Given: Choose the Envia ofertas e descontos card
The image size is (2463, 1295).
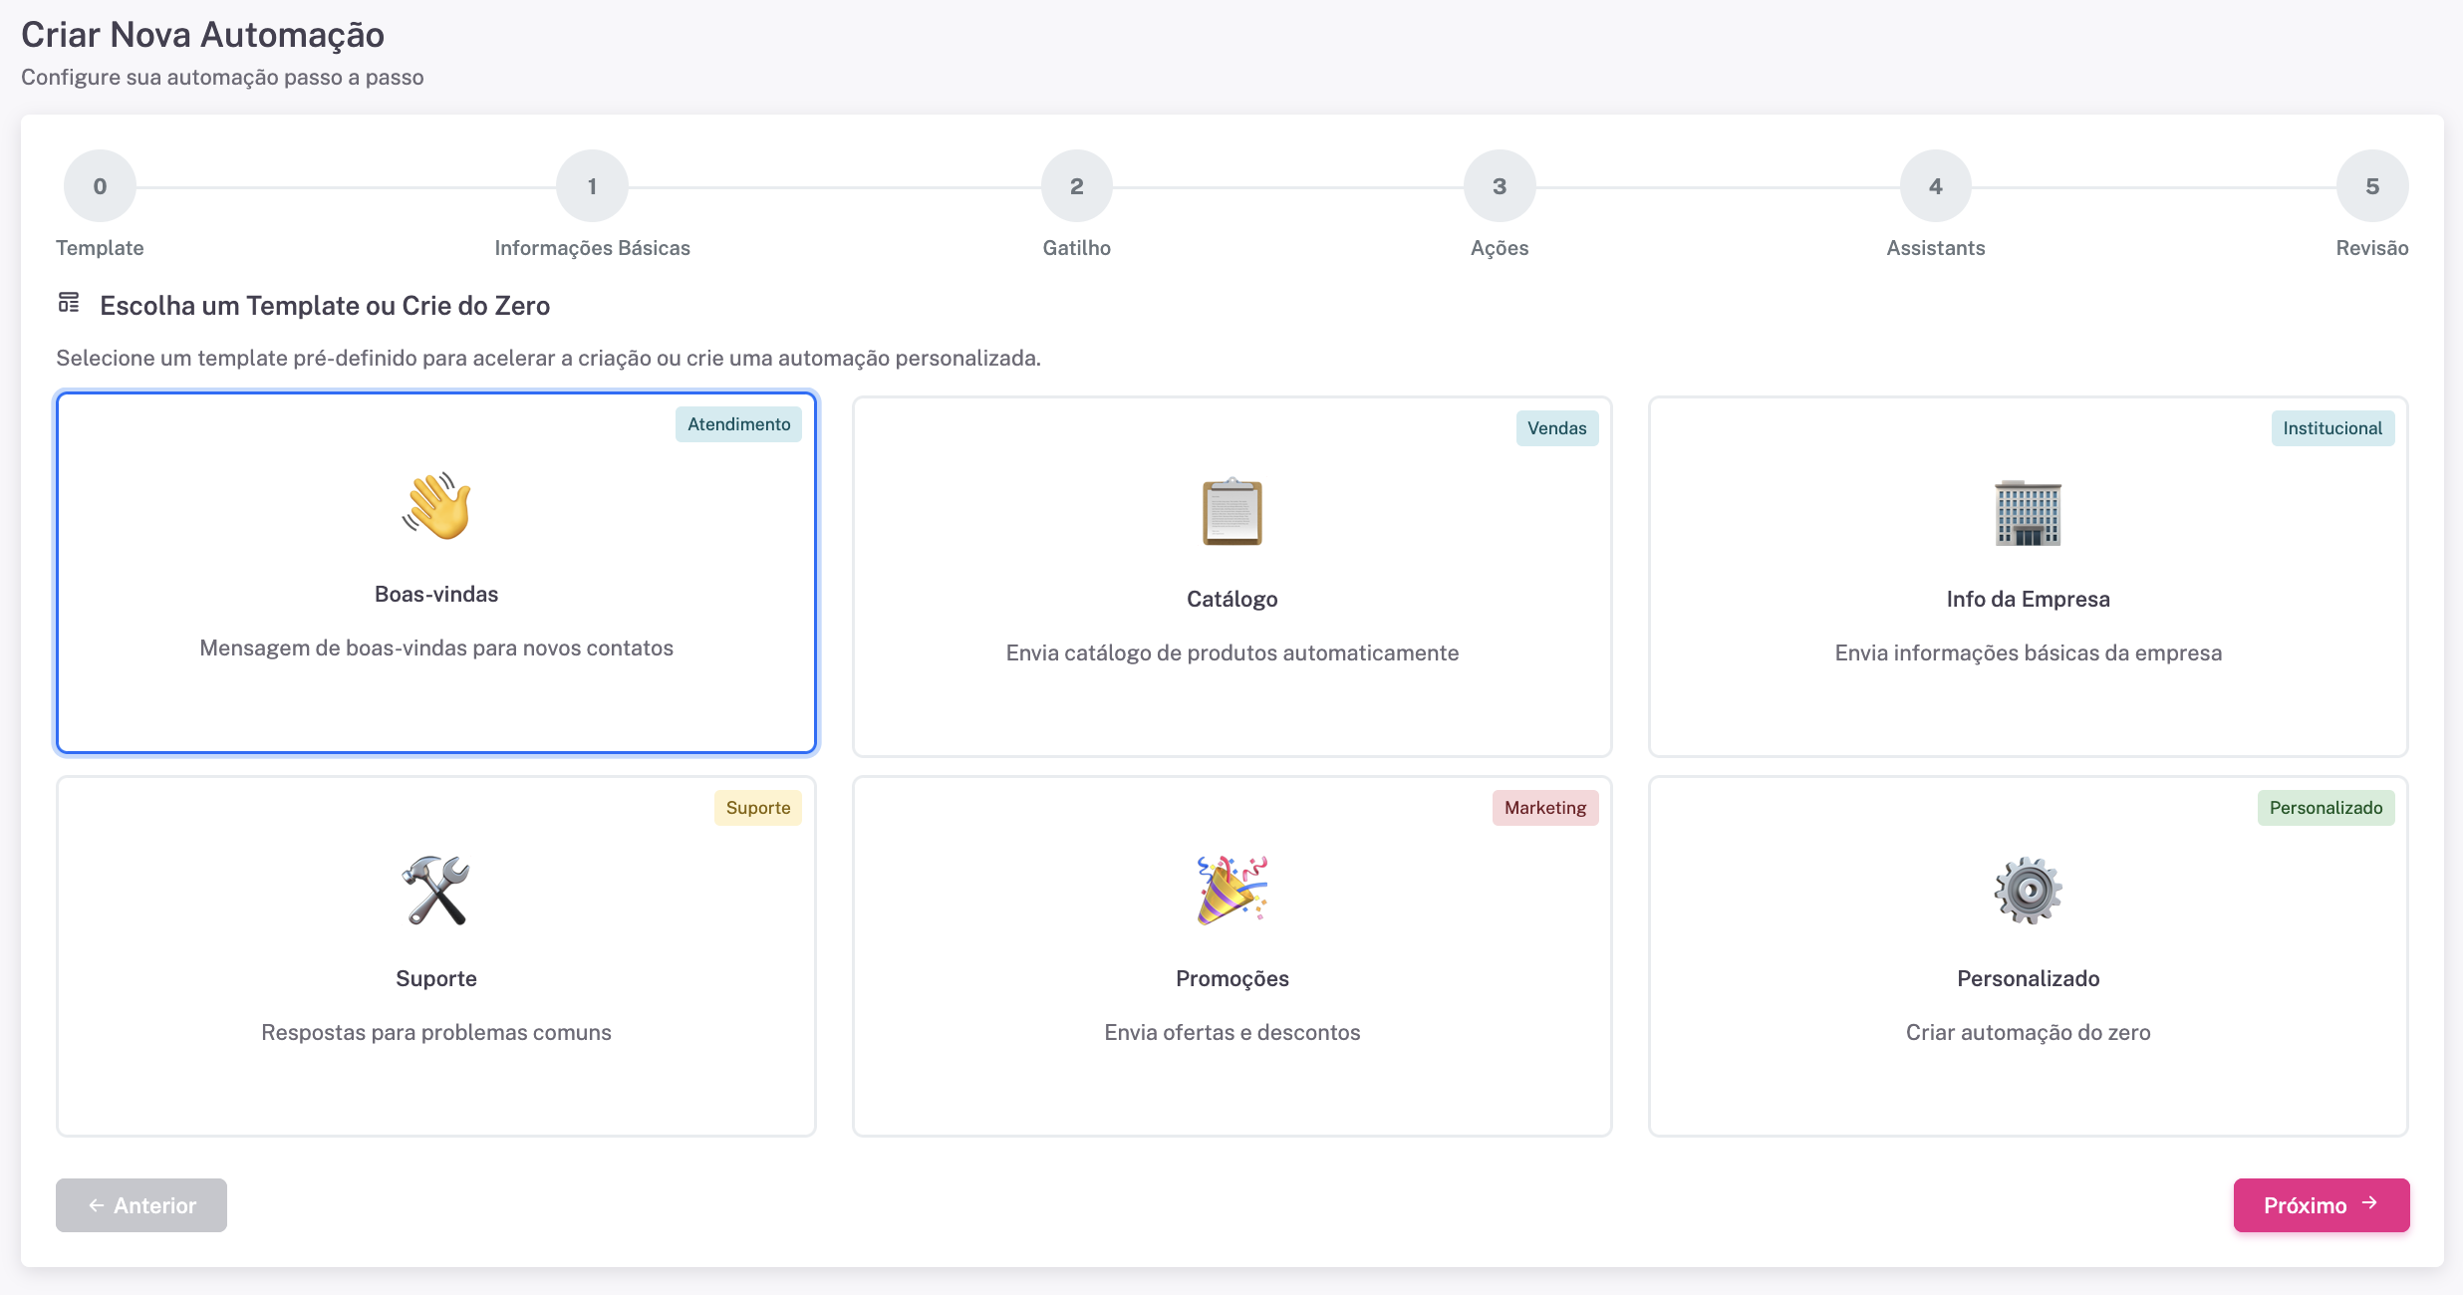Looking at the screenshot, I should tap(1231, 1032).
